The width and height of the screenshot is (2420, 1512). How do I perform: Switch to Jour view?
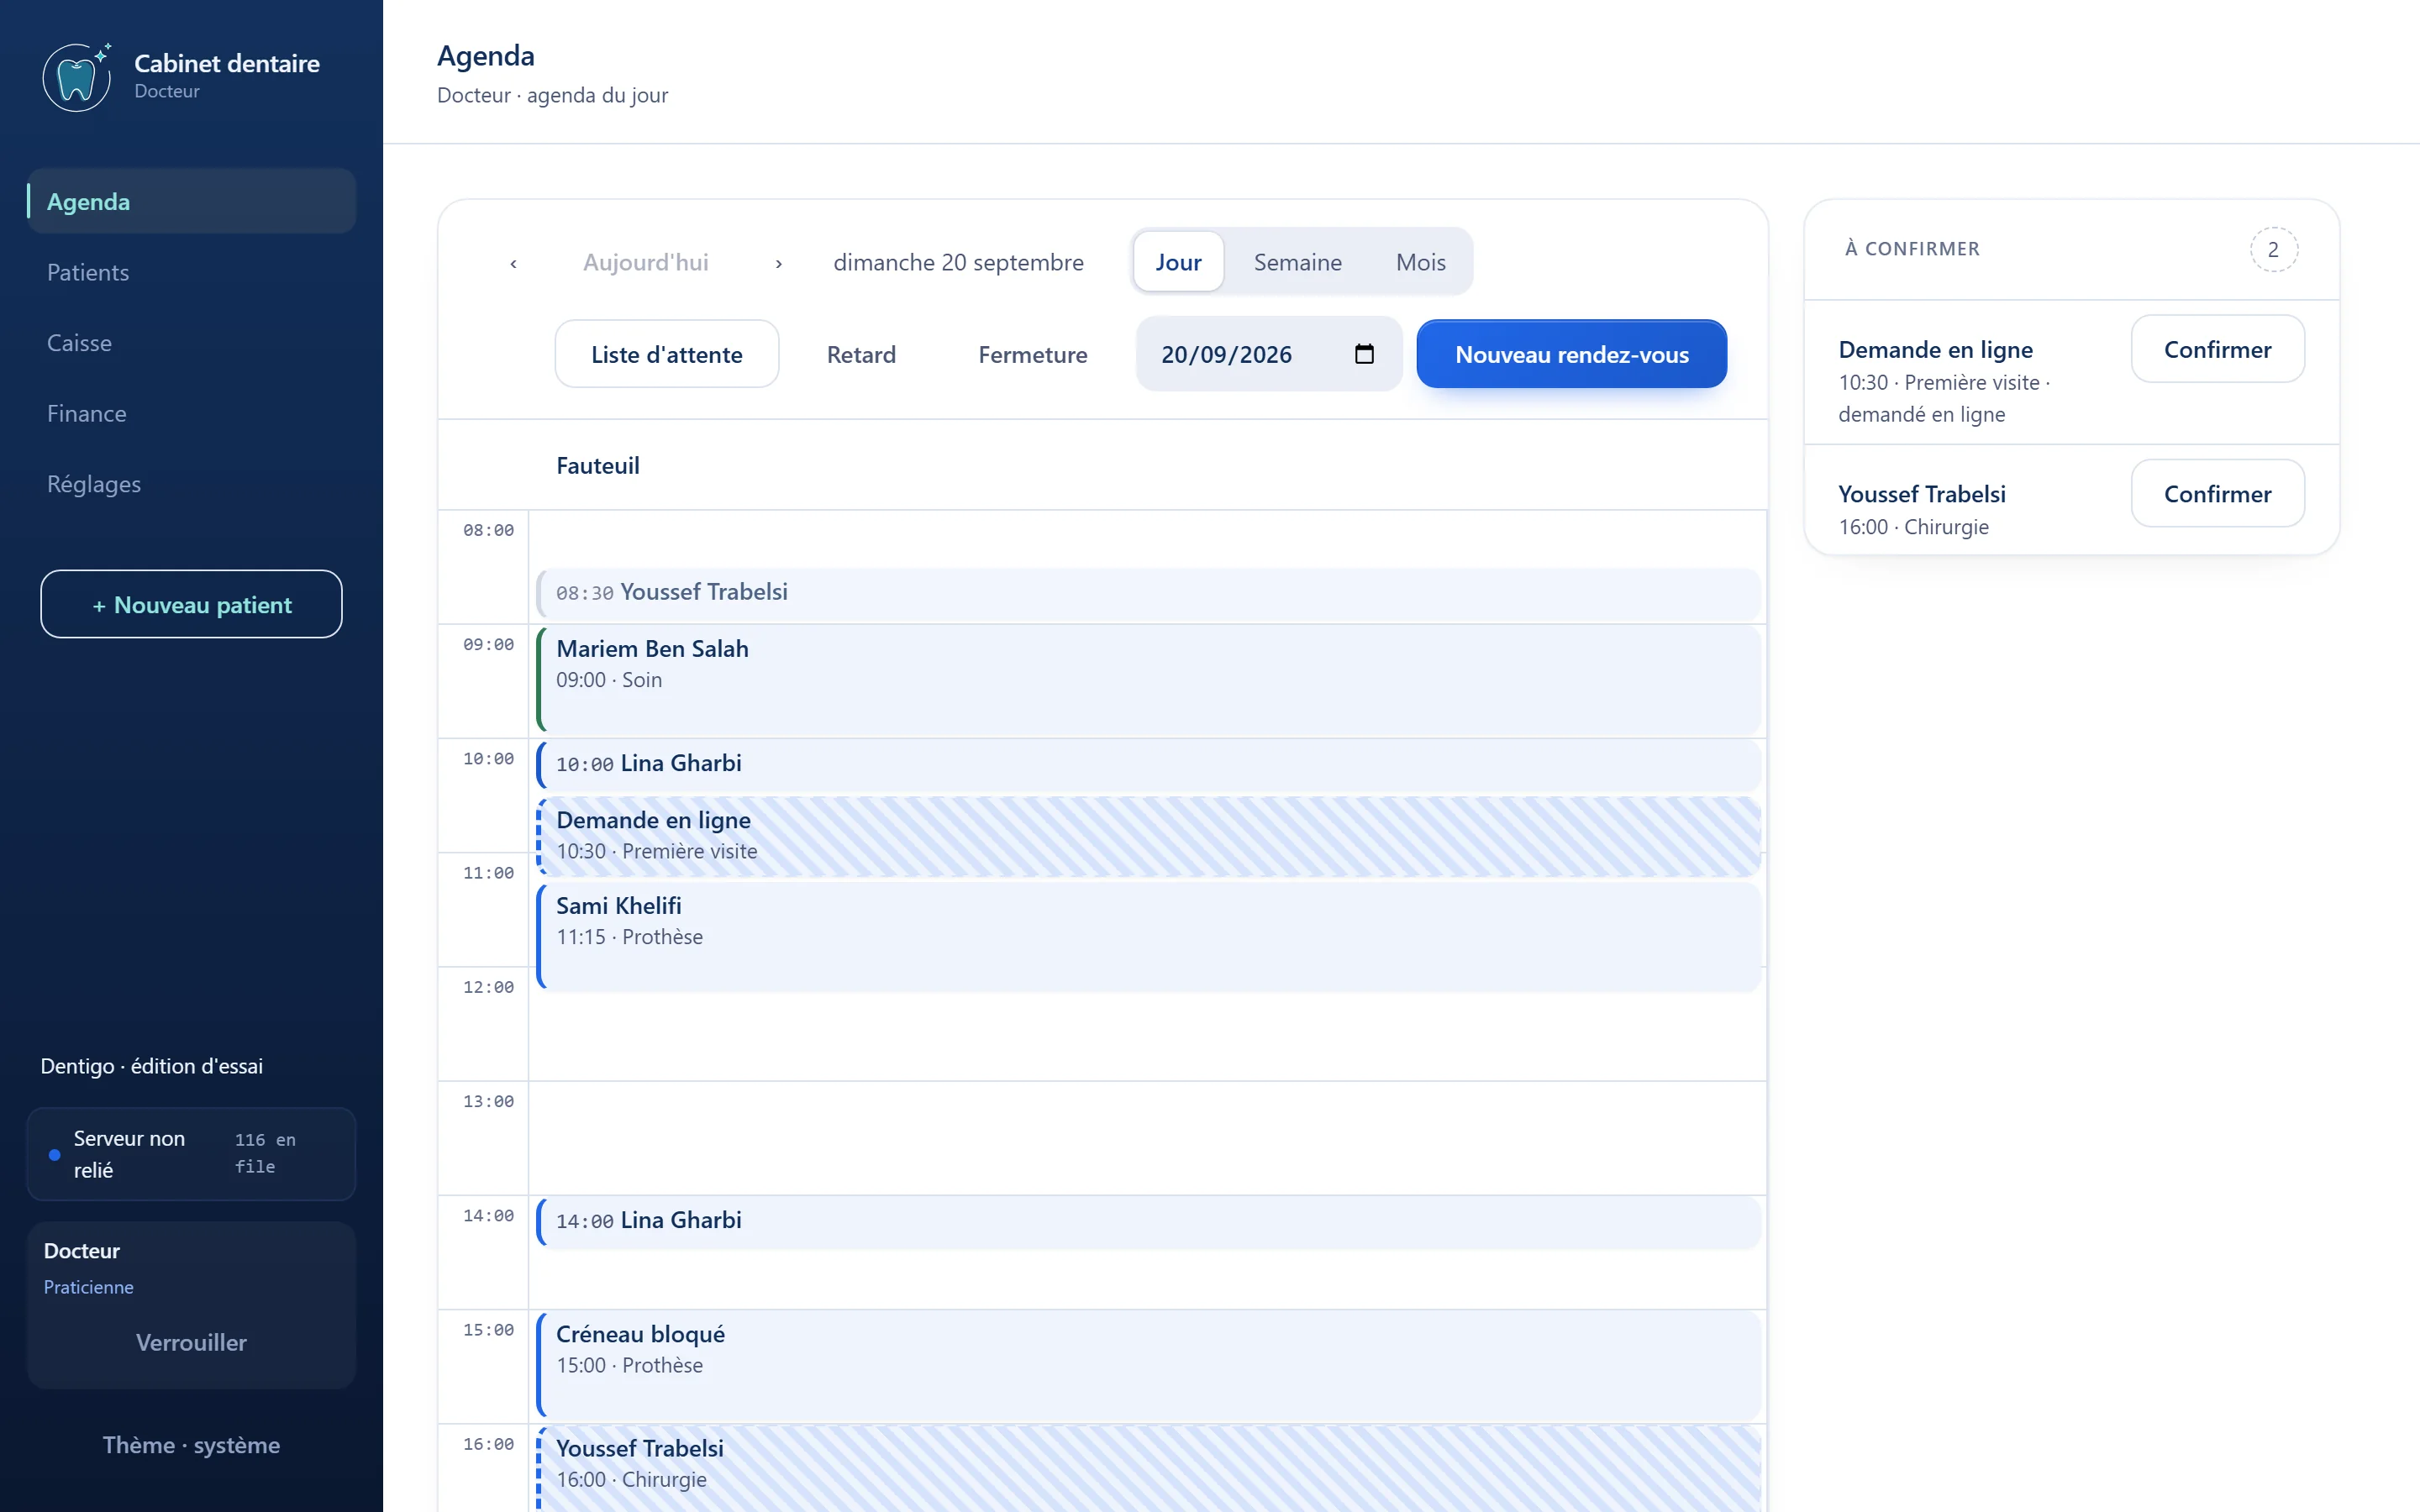coord(1178,262)
